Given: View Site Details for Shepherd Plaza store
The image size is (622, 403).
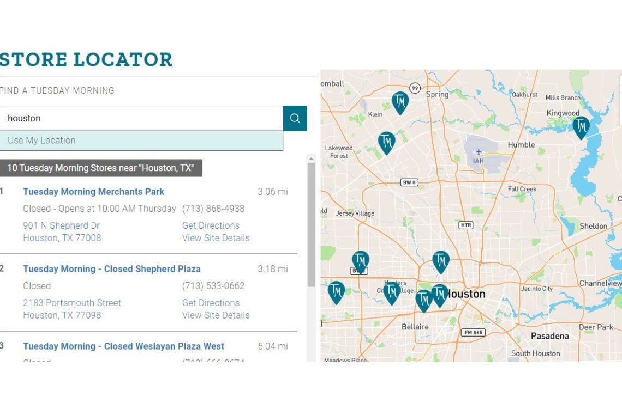Looking at the screenshot, I should (216, 315).
